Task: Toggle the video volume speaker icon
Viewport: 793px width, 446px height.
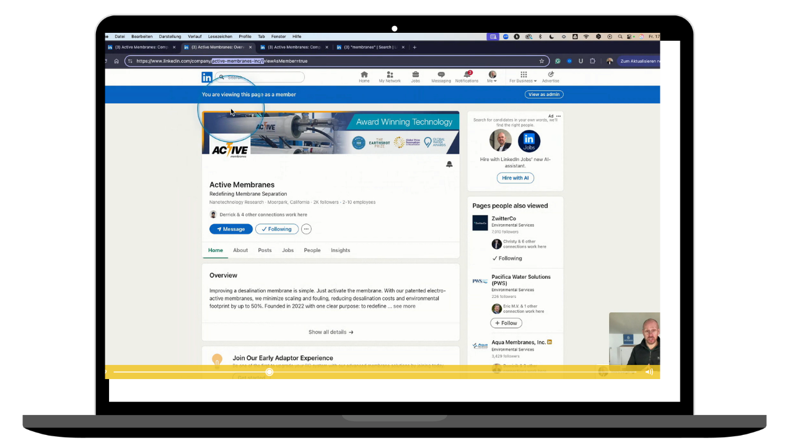Action: [649, 372]
